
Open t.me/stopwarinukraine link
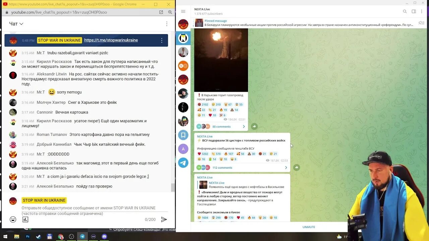click(111, 40)
